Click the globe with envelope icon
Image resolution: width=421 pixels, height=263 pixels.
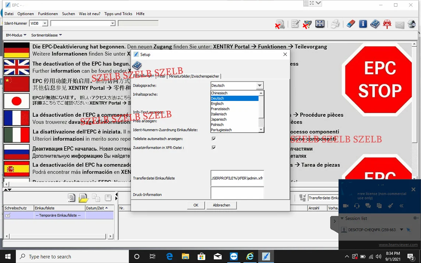pyautogui.click(x=411, y=24)
